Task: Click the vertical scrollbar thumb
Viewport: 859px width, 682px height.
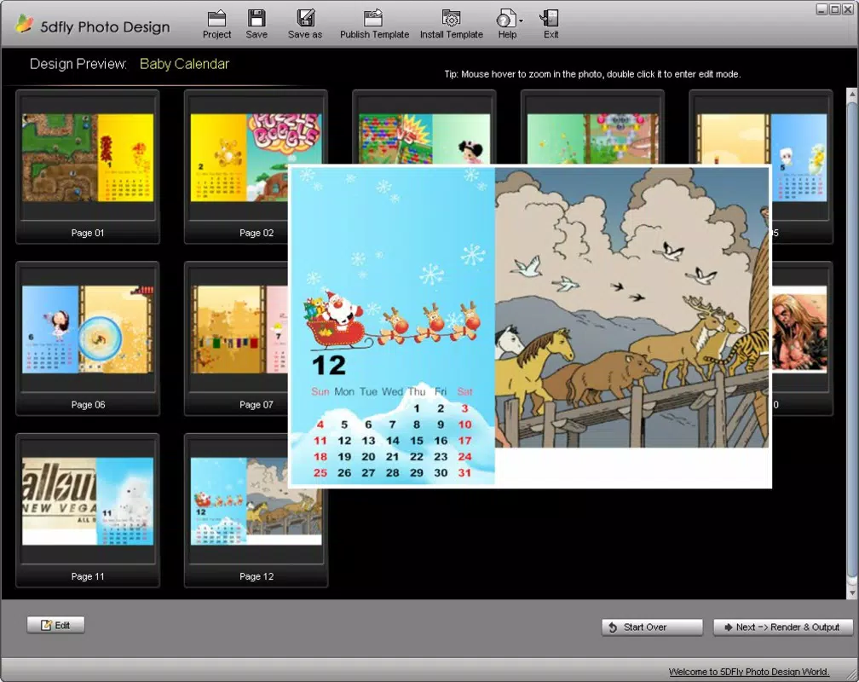Action: click(852, 340)
